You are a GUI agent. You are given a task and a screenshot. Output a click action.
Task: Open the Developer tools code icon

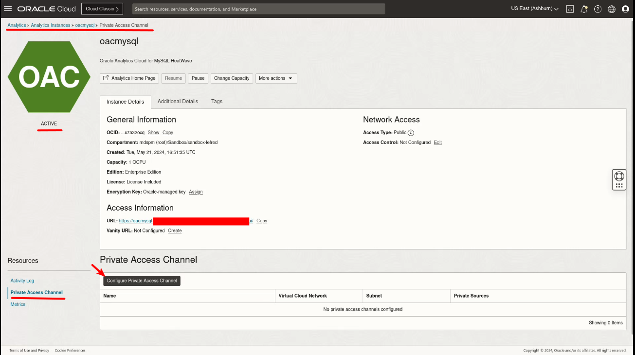point(570,9)
